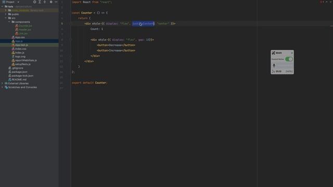The width and height of the screenshot is (333, 187).
Task: Open index.css file
Action: [x=21, y=49]
